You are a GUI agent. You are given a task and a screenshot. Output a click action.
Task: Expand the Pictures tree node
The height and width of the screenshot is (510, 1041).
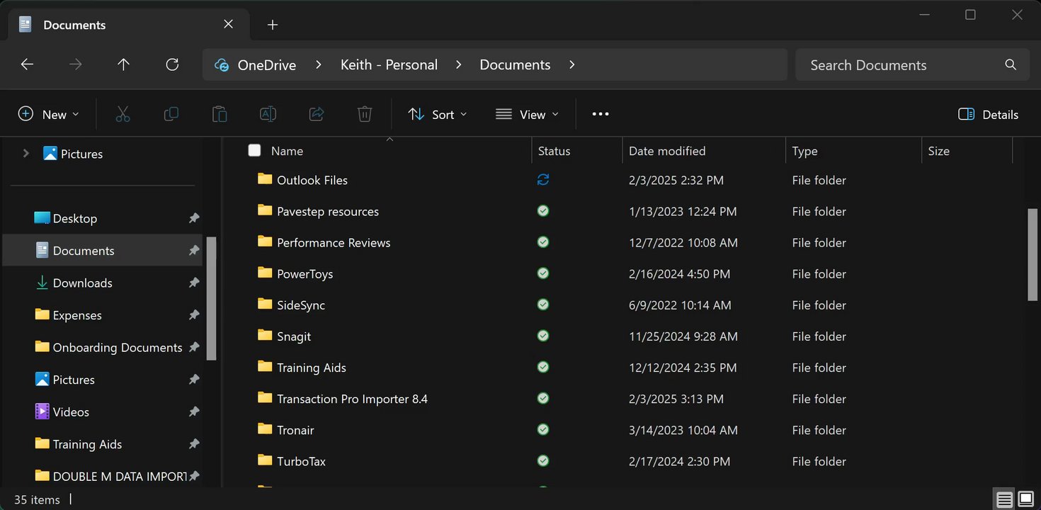26,154
